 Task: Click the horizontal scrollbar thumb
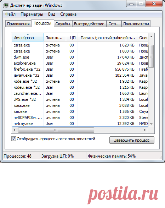coord(56,130)
